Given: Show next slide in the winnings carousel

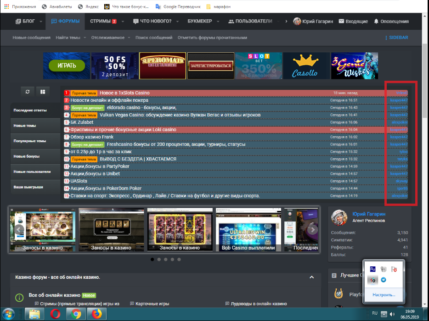Looking at the screenshot, I should [312, 229].
